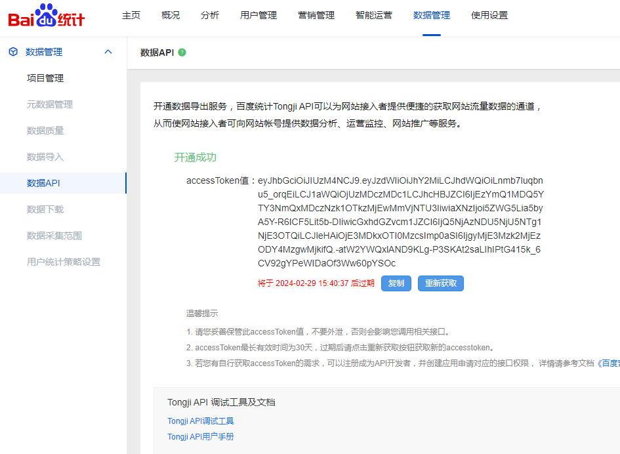Click the 开通数据导出服务 description paragraph

pos(348,115)
